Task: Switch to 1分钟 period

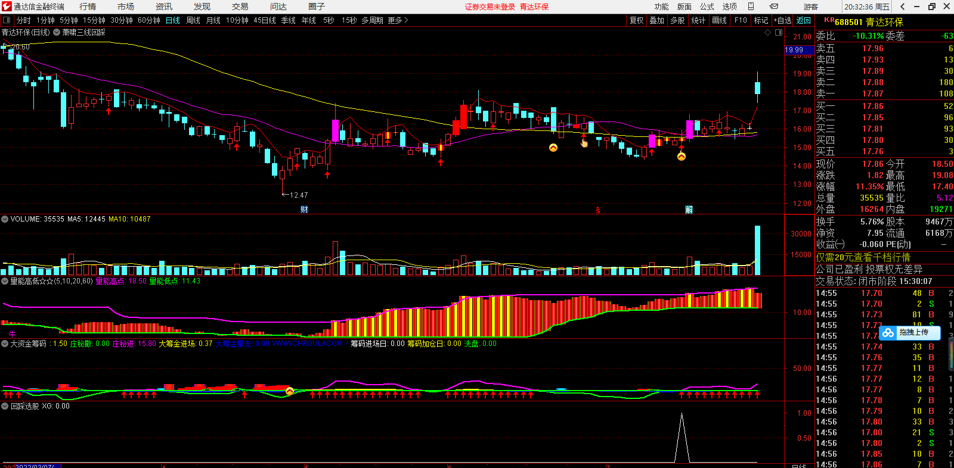Action: (x=45, y=20)
